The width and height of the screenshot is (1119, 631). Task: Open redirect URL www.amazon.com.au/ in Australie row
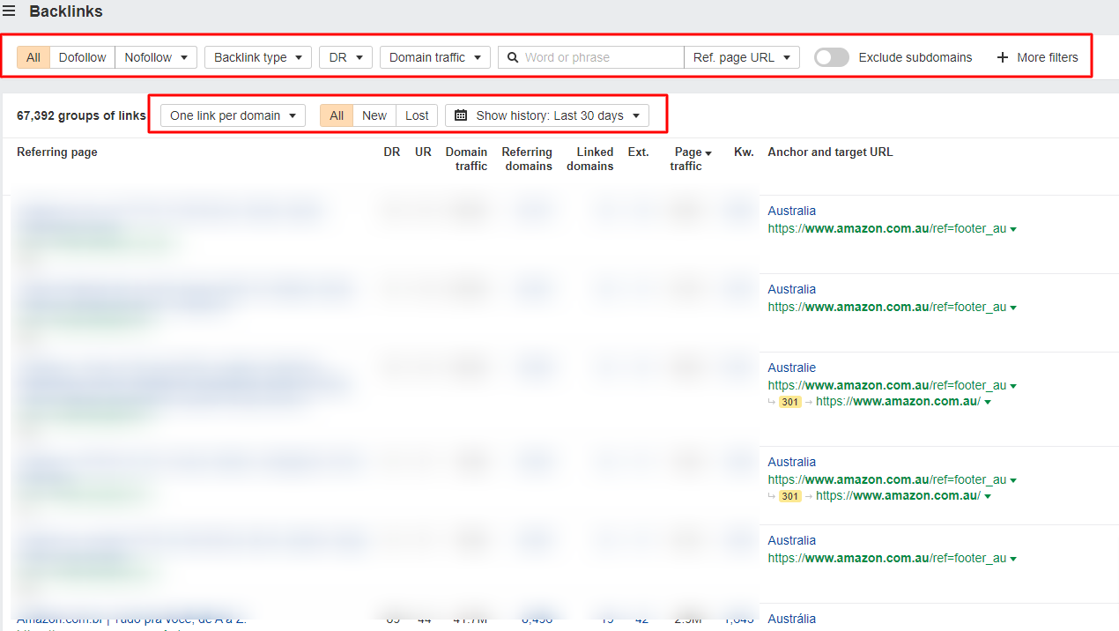898,401
